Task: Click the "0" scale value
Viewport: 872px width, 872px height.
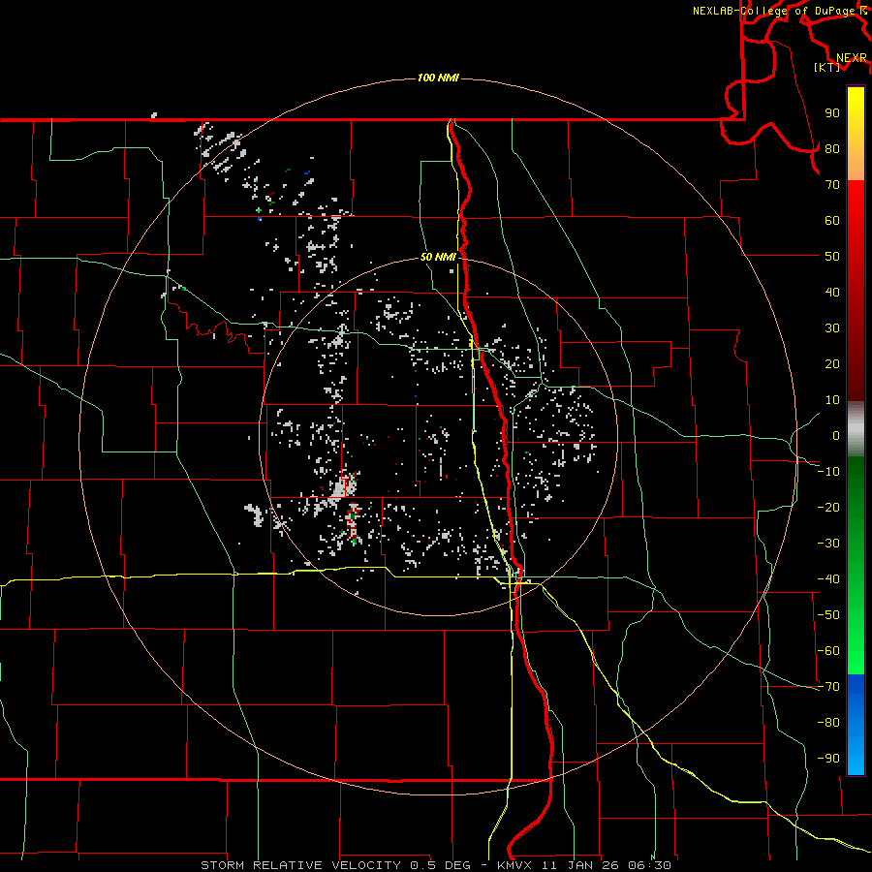Action: pyautogui.click(x=836, y=436)
